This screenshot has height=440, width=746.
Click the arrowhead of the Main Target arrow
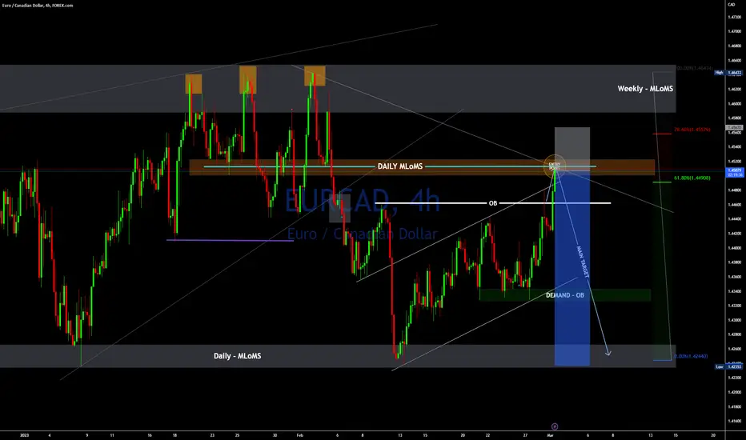tap(608, 353)
